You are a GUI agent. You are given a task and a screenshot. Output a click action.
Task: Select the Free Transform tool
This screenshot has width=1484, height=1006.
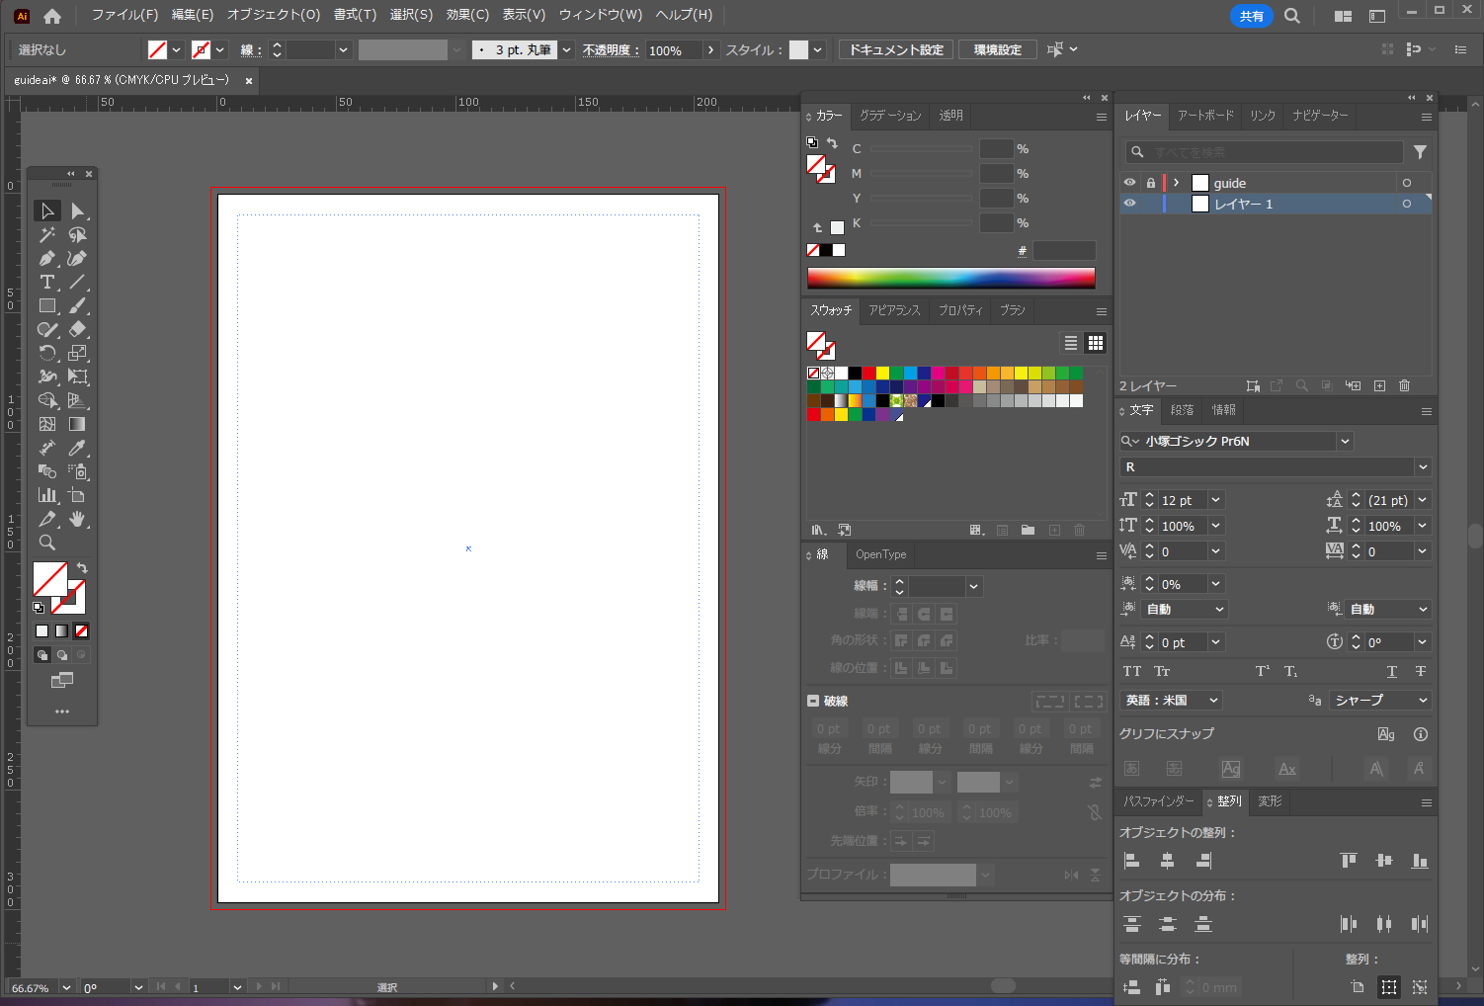(78, 377)
